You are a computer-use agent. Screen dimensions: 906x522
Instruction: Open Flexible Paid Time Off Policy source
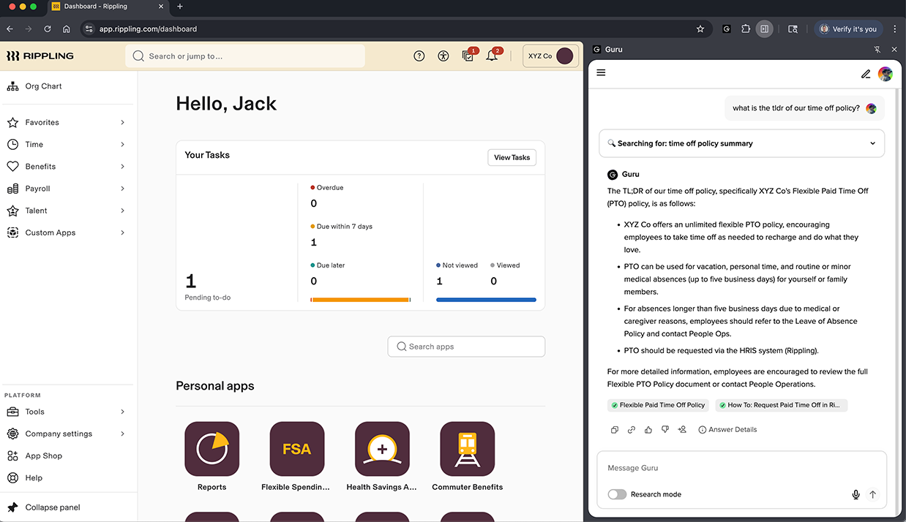click(657, 405)
